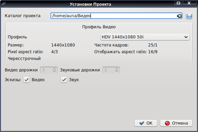The height and width of the screenshot is (132, 198).
Task: Toggle the Видео thumbnails checkbox
Action: [26, 80]
